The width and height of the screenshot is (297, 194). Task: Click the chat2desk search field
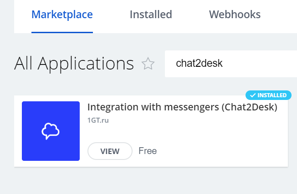click(x=231, y=64)
